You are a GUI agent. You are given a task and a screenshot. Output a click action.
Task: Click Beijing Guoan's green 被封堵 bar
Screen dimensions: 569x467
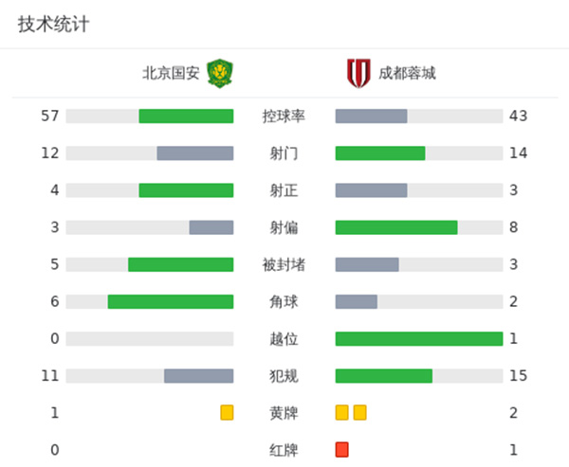[x=180, y=264]
